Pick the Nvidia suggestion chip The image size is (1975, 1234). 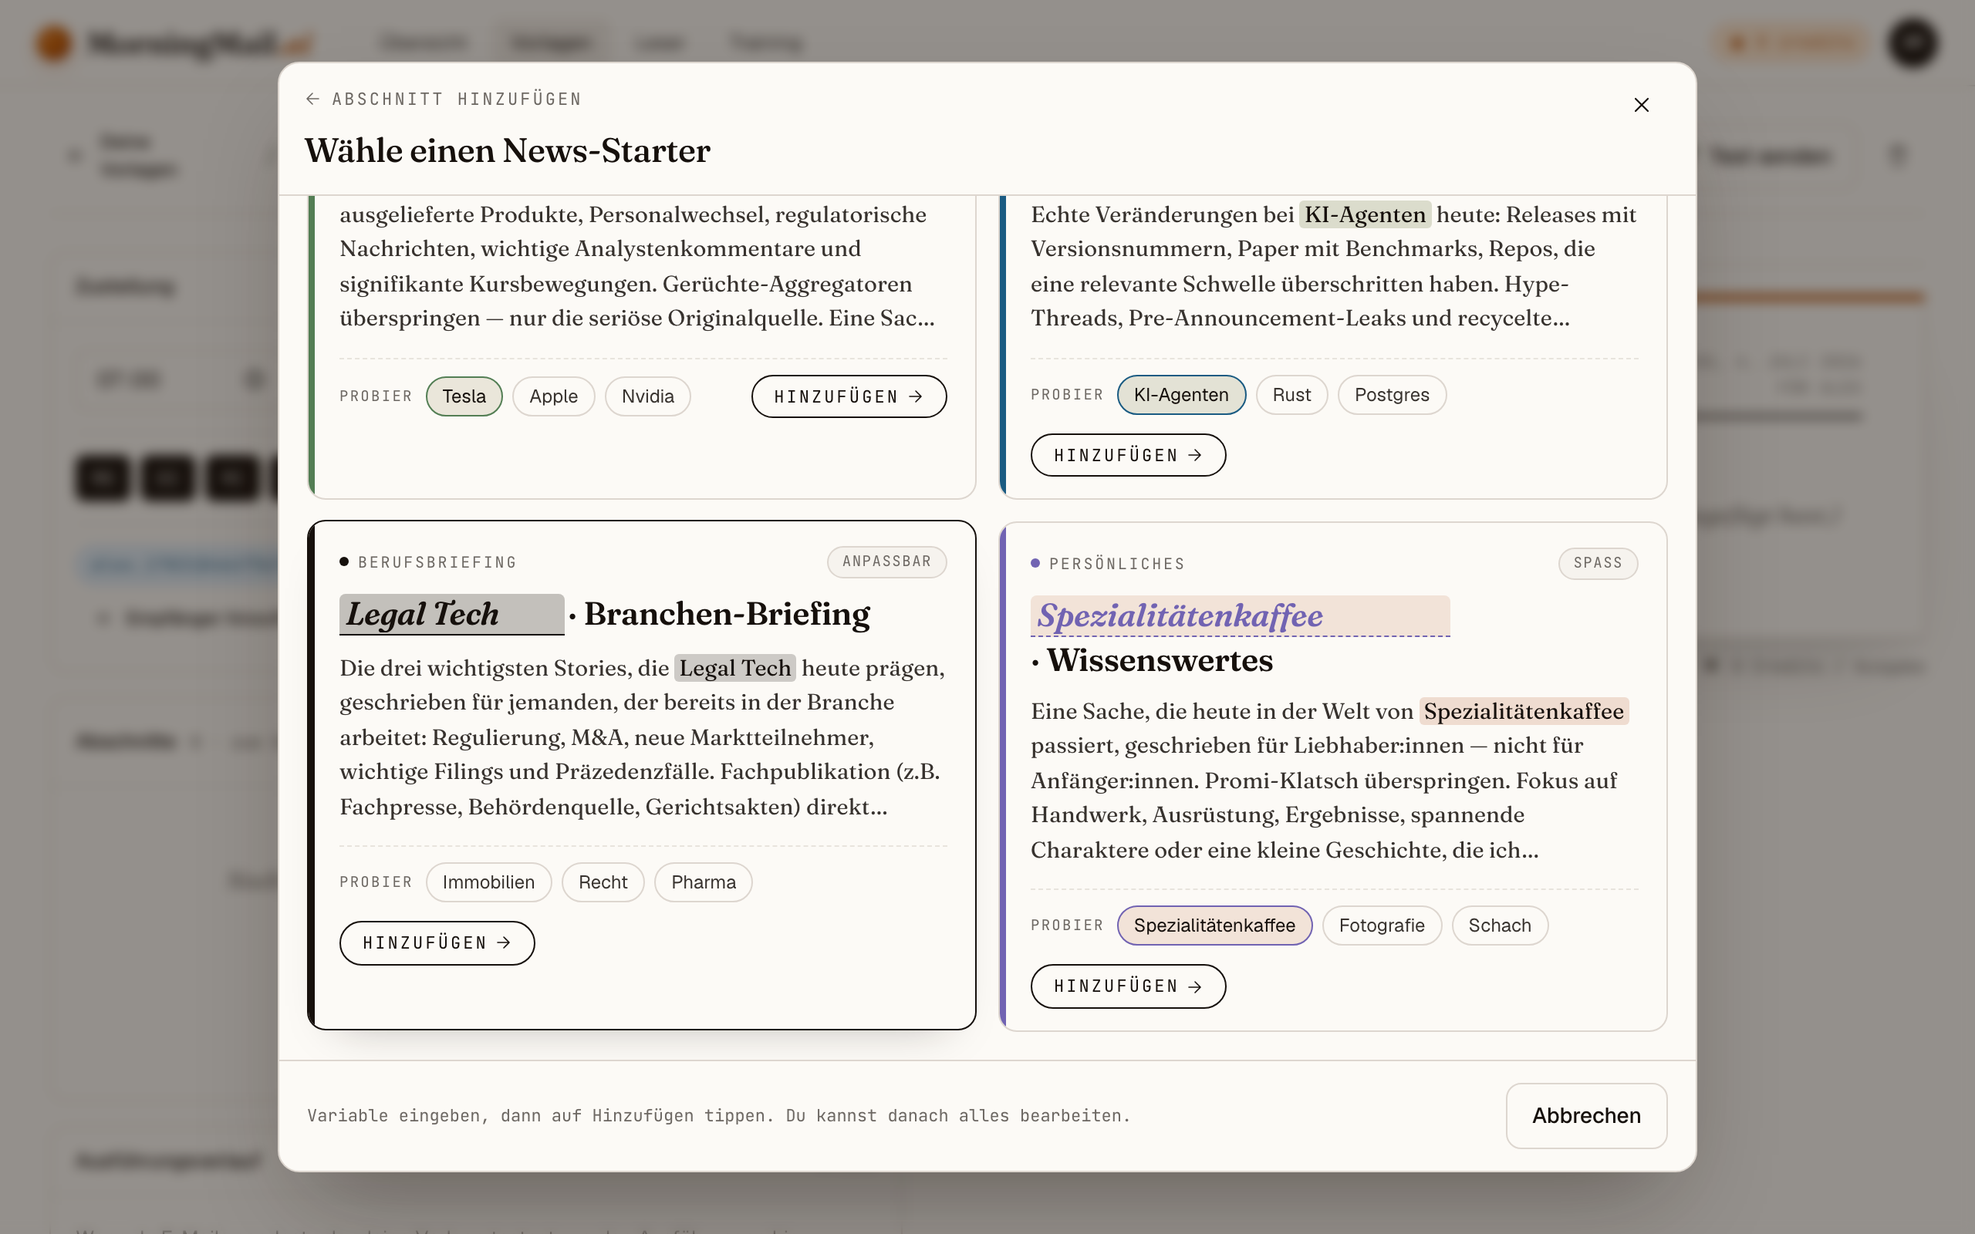pos(647,396)
